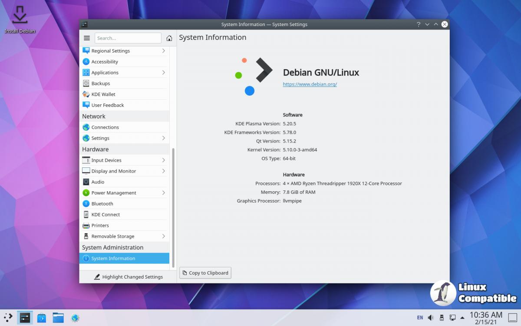Open the Printers settings
Screen dimensions: 521x326
[x=100, y=226]
